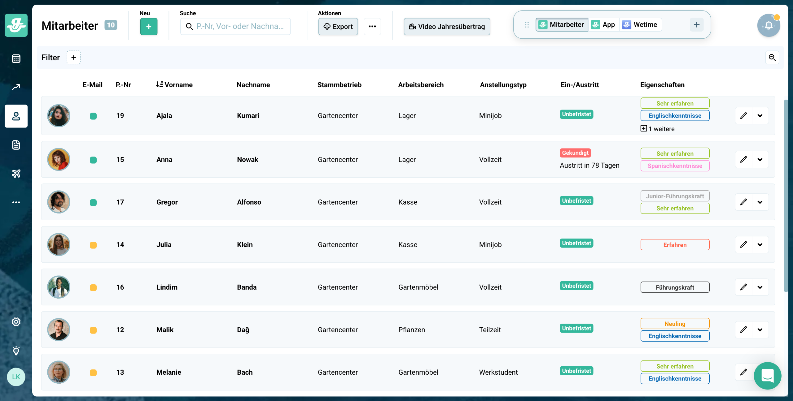The image size is (793, 401).
Task: Open Video Jahresübertrag
Action: coord(447,27)
